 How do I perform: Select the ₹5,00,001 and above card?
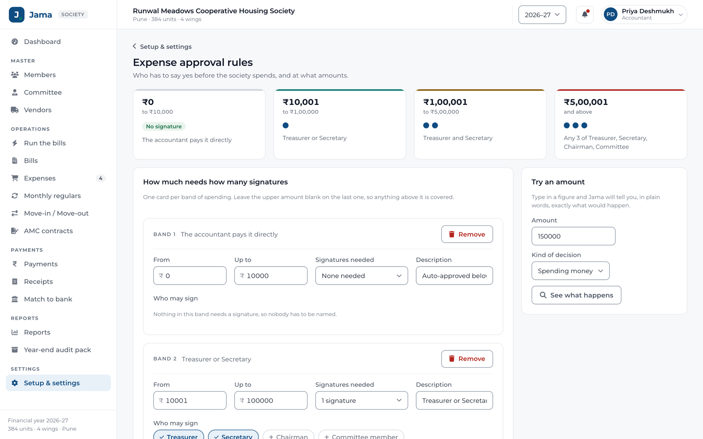pos(621,124)
